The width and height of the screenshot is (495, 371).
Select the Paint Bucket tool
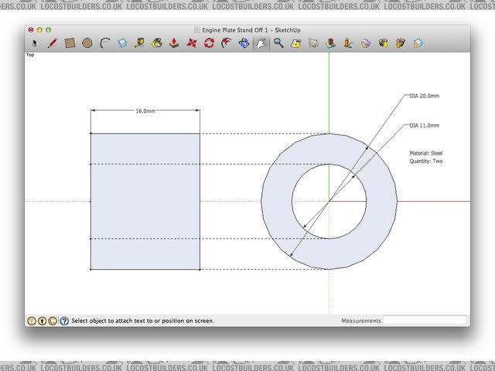click(157, 43)
